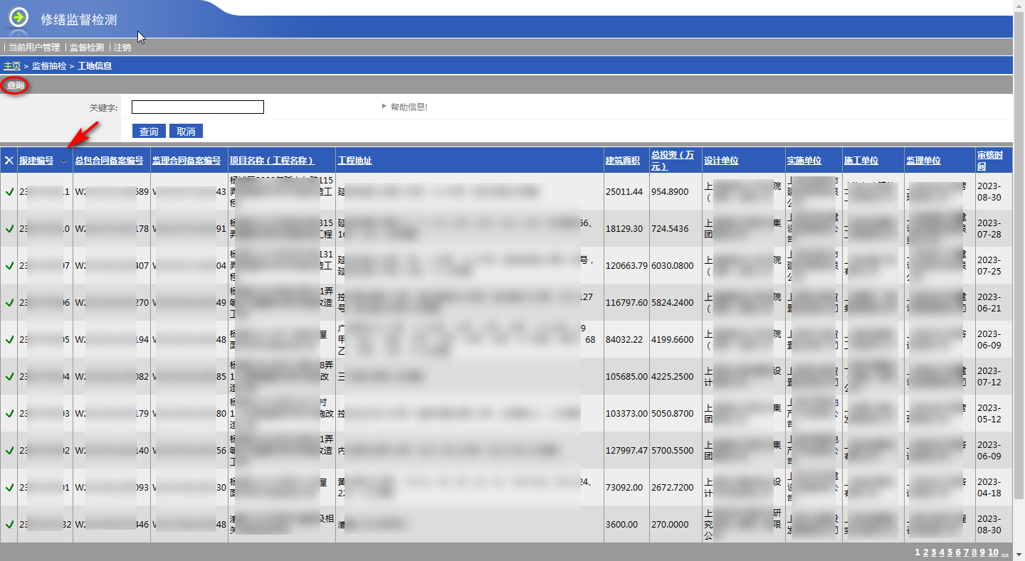Sort by 施工单位 column header

click(x=861, y=161)
